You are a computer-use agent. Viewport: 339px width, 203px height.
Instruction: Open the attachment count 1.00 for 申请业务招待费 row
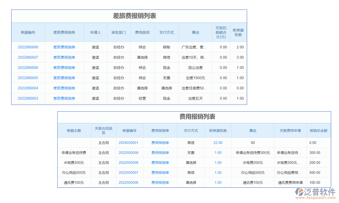218,153
